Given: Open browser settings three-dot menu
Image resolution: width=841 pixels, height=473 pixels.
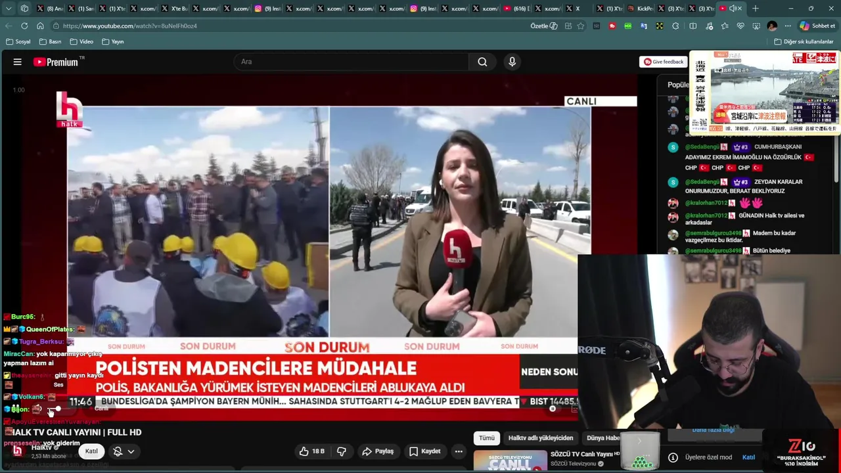Looking at the screenshot, I should (x=788, y=26).
